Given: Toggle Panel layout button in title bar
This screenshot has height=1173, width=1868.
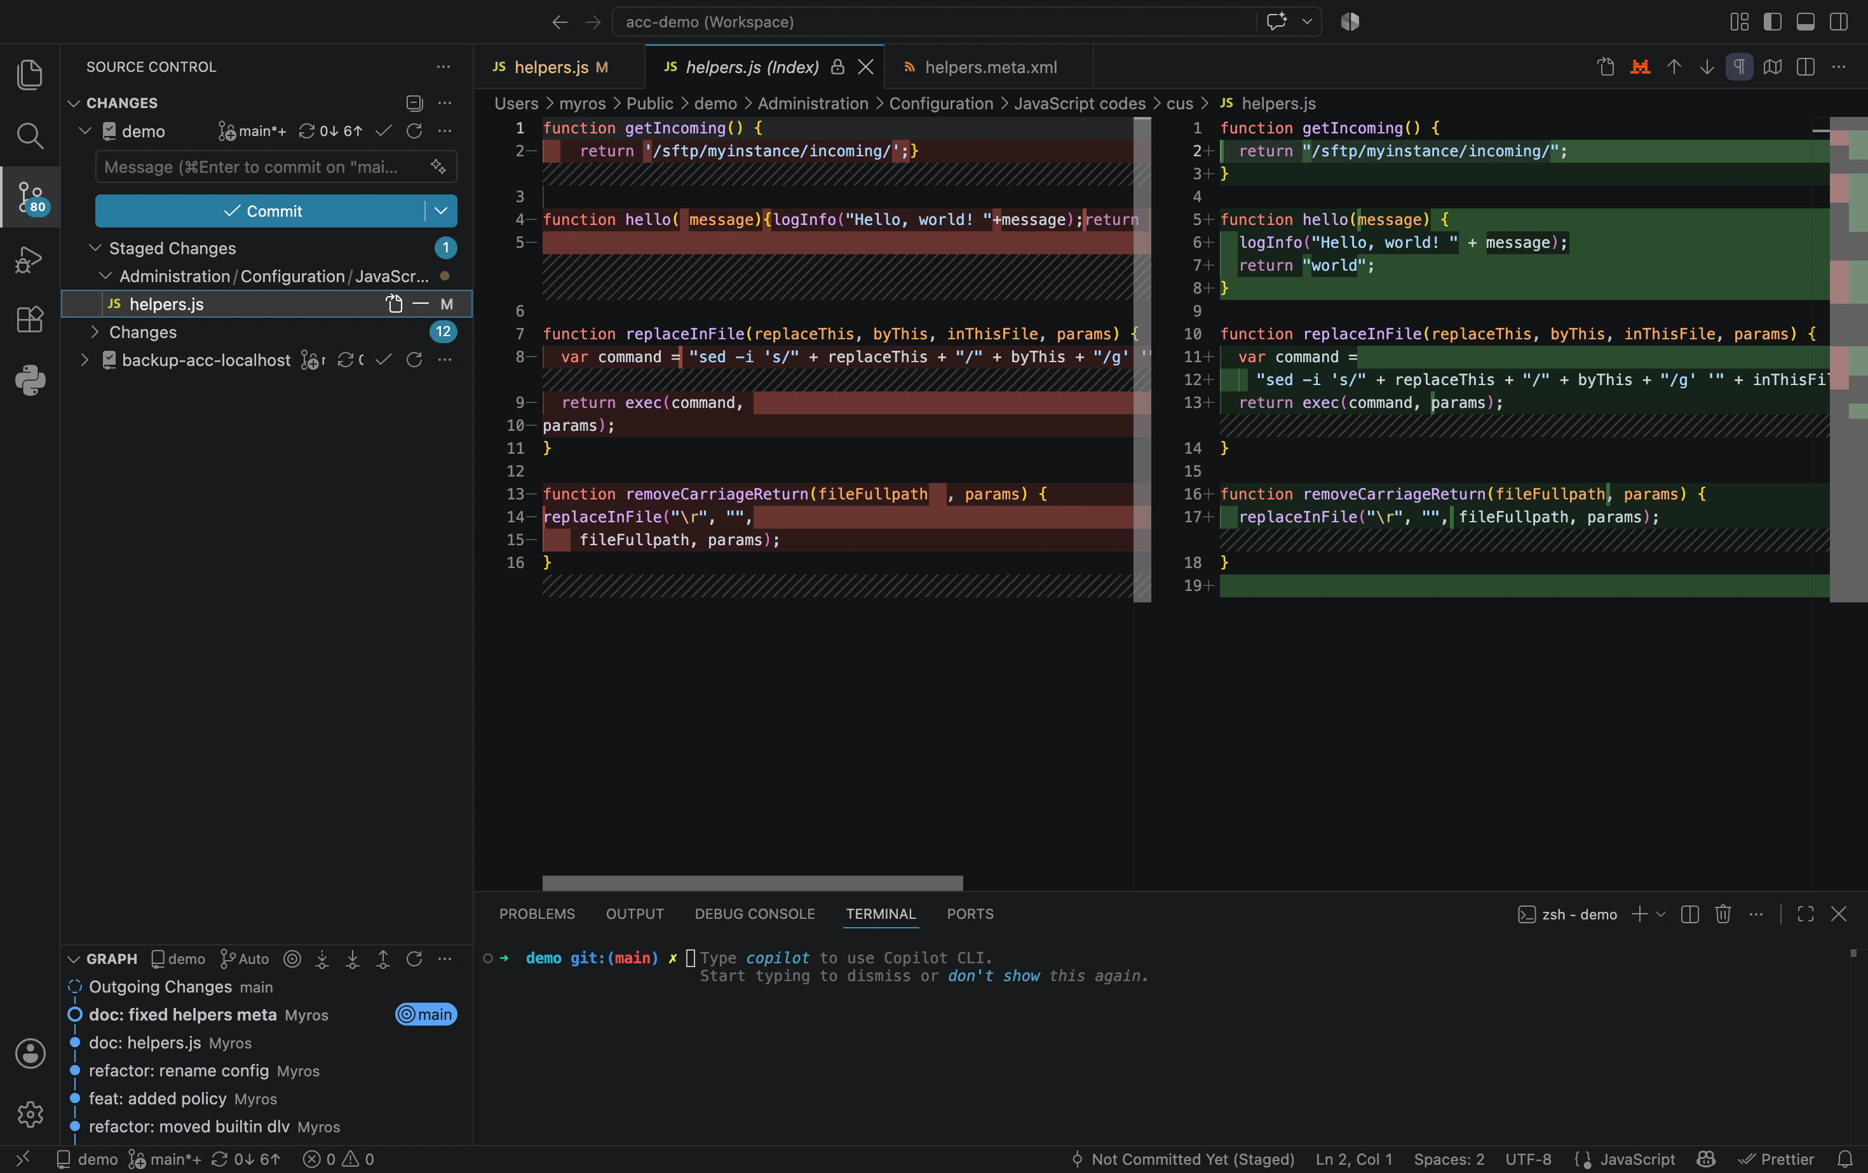Looking at the screenshot, I should pyautogui.click(x=1806, y=22).
